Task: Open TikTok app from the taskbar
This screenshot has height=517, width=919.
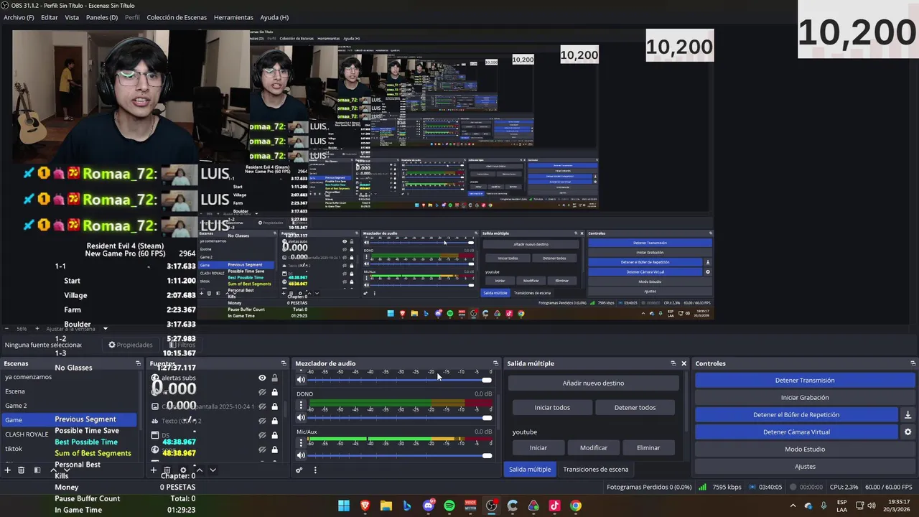Action: click(x=554, y=506)
